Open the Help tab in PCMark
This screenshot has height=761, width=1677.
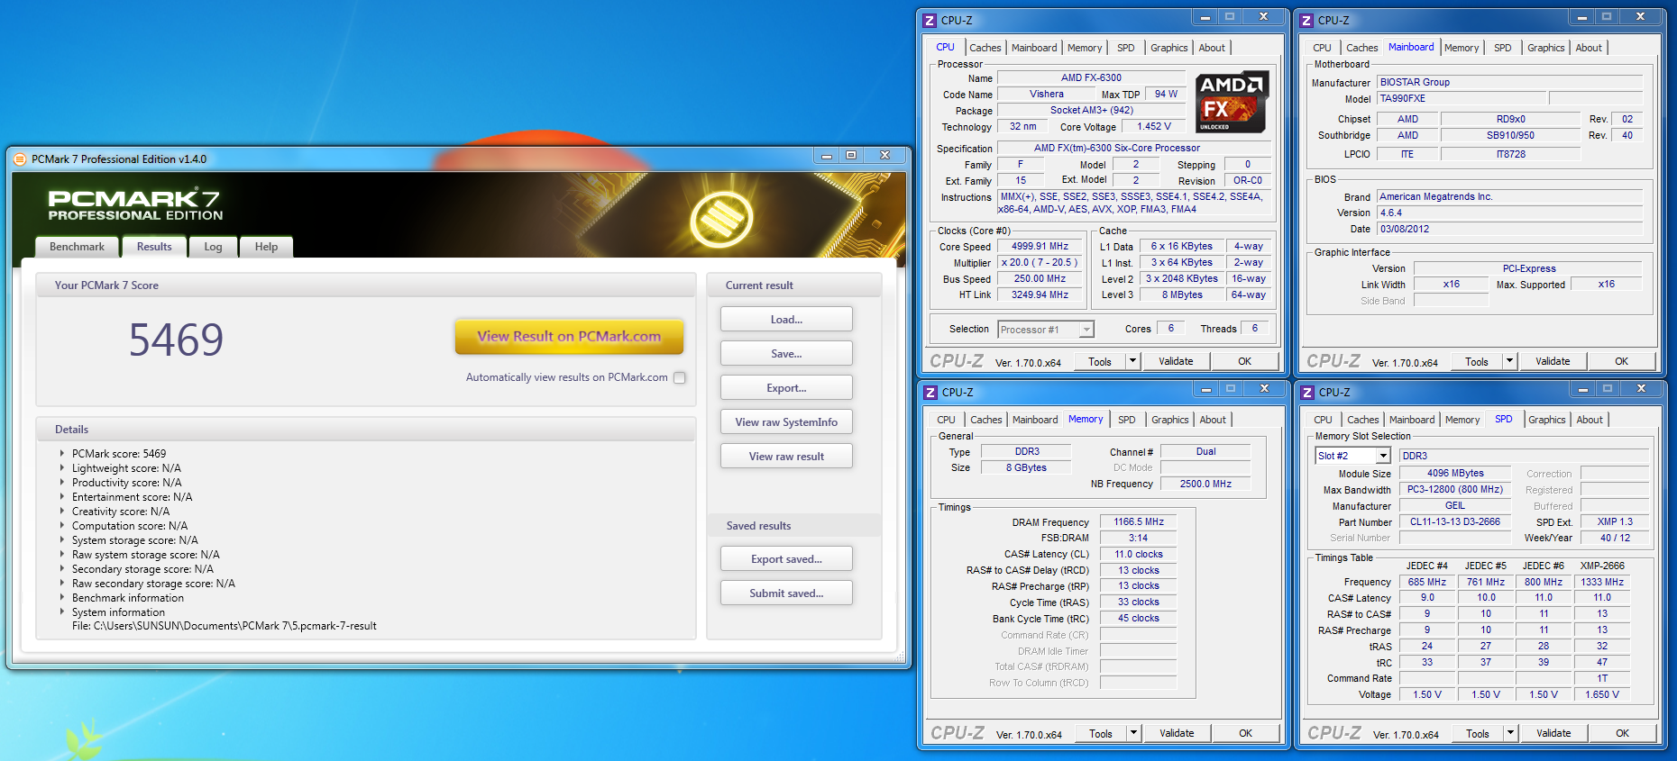click(x=266, y=247)
